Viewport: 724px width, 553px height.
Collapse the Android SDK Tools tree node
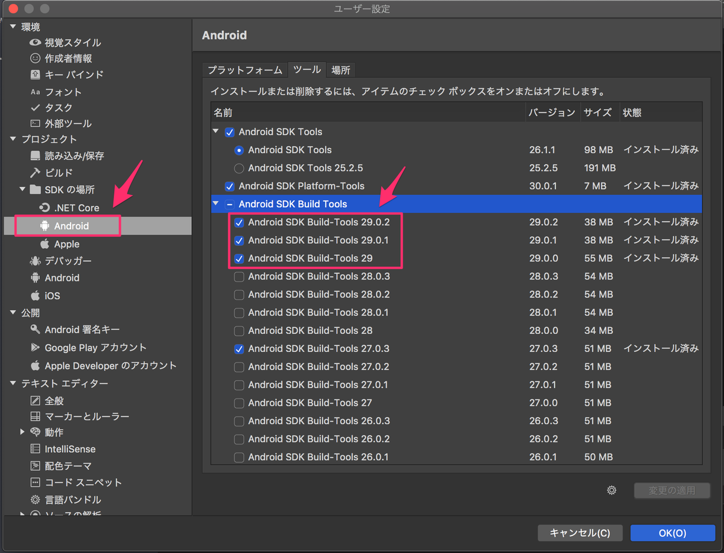[216, 132]
